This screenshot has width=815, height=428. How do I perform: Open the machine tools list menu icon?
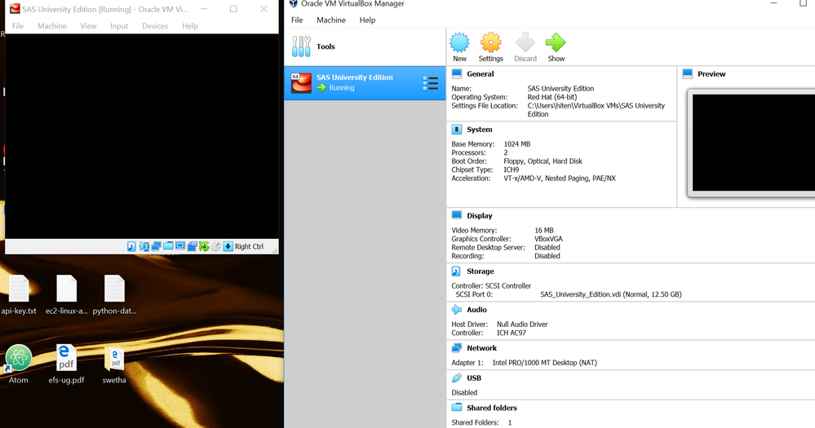click(431, 83)
